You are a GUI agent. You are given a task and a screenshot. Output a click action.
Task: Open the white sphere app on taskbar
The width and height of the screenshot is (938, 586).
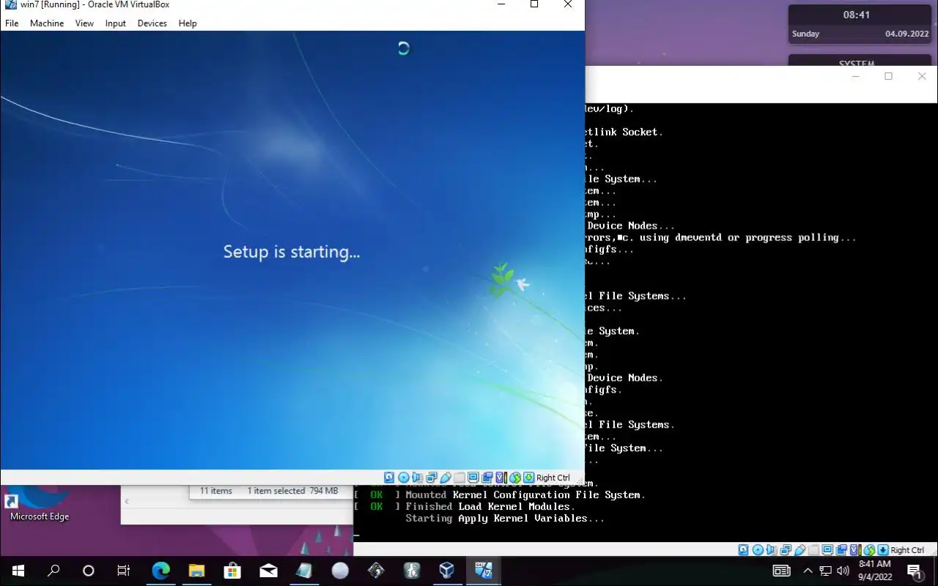(x=340, y=571)
